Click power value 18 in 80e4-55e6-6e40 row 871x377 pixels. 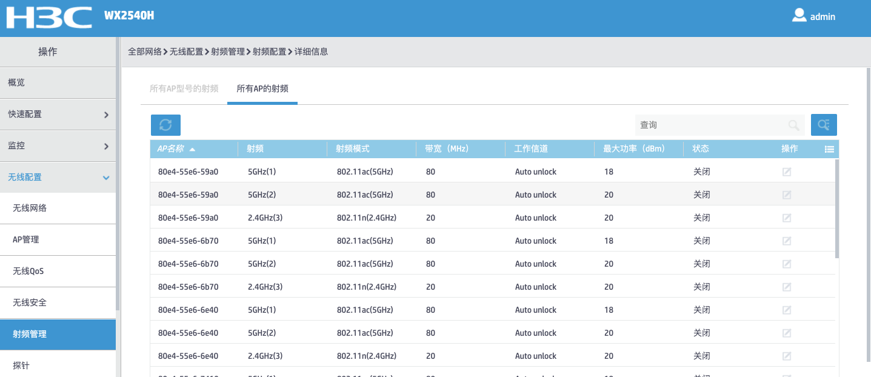pos(609,310)
